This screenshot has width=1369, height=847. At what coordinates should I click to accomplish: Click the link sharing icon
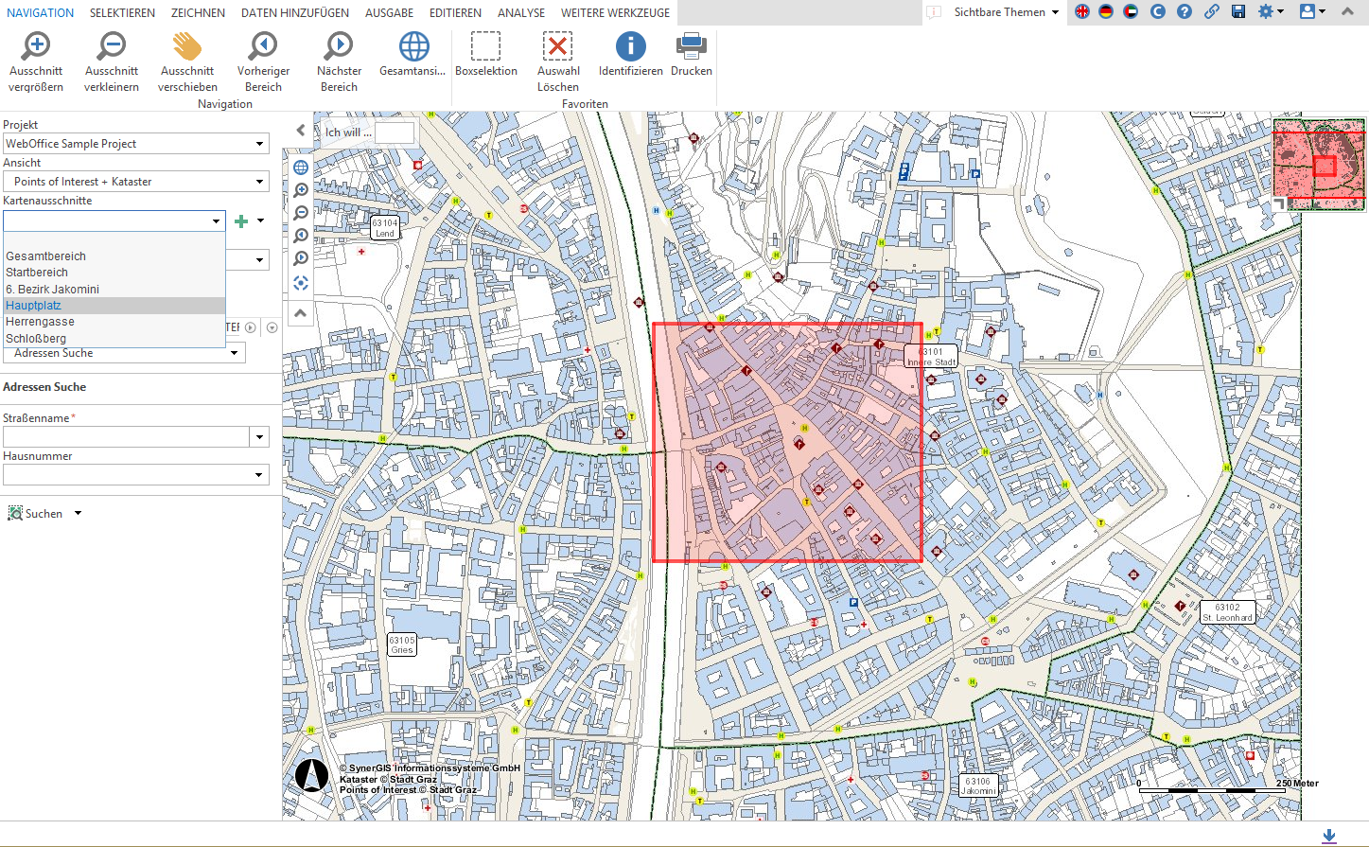[1213, 13]
